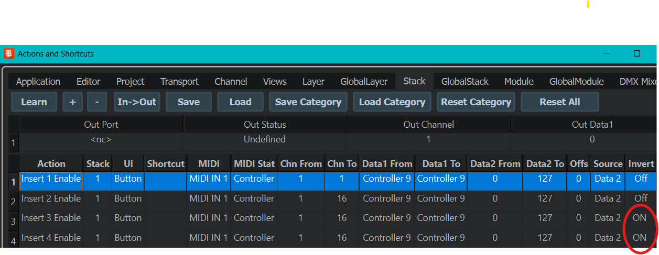Open Data1 From Controller 9 cell for Insert 4 Enable

tap(387, 238)
